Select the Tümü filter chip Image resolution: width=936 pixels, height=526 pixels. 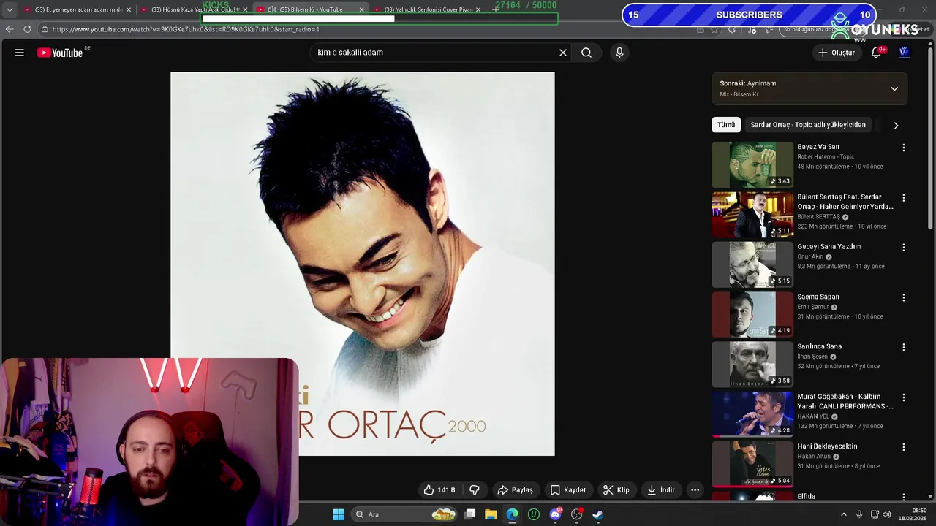[x=726, y=125]
